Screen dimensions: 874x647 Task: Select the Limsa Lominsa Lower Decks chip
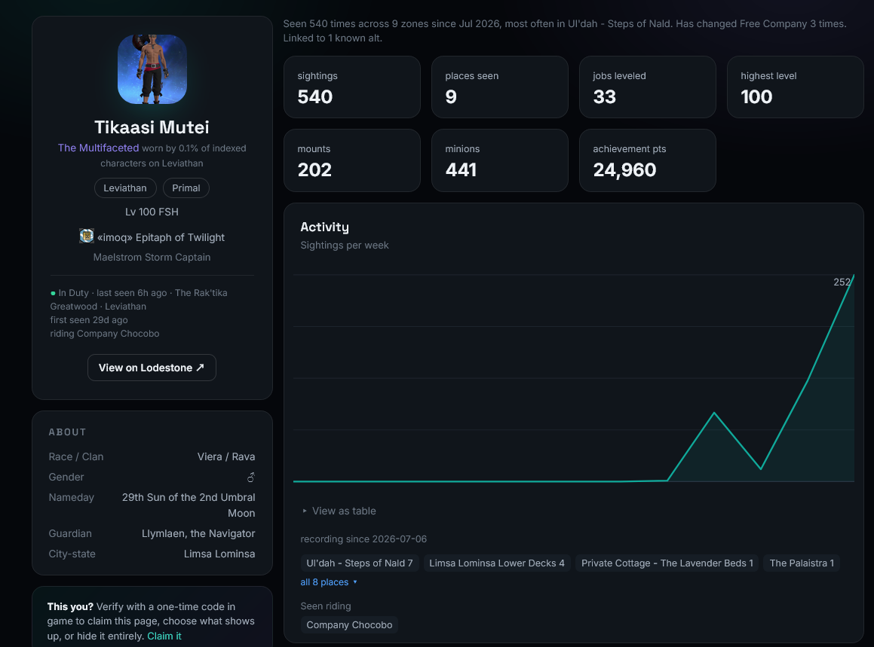[x=497, y=563]
